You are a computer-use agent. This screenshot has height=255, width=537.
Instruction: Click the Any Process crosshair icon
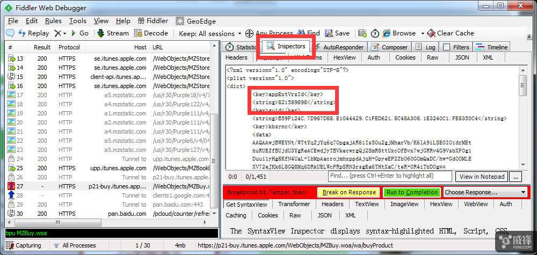(249, 33)
